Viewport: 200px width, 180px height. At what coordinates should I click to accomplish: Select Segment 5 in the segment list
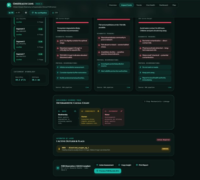(x=29, y=44)
